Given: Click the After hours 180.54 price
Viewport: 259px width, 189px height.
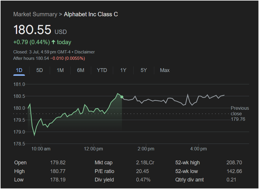Looking at the screenshot, I should (31, 58).
